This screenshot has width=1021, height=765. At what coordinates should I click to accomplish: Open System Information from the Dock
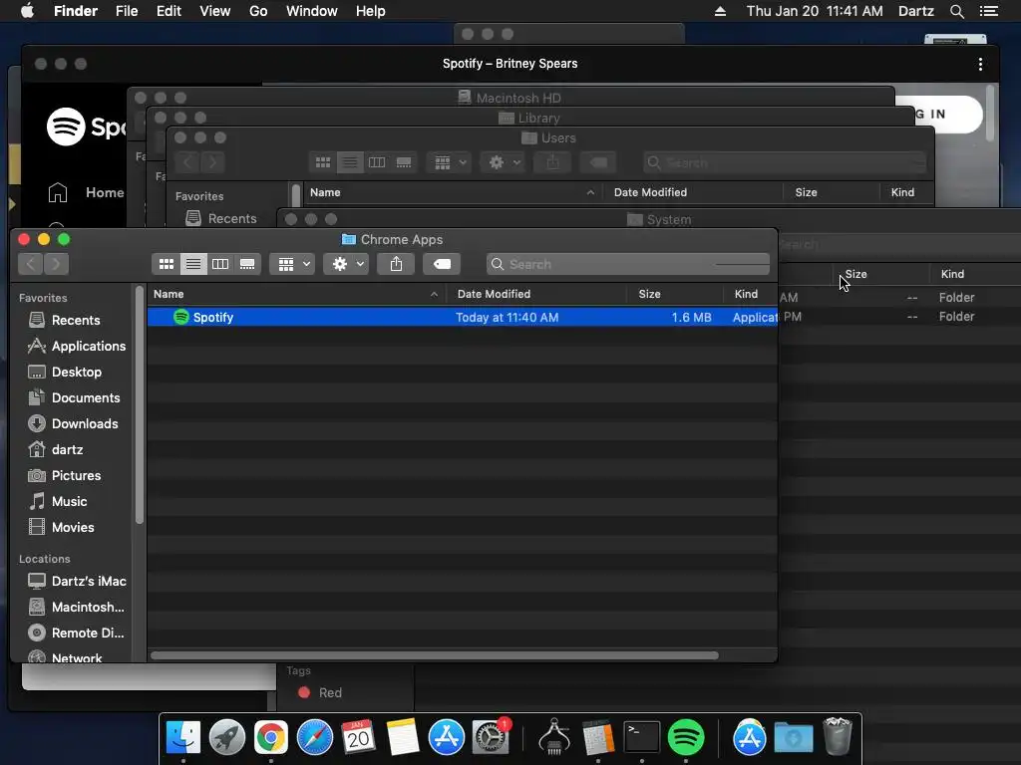(554, 738)
